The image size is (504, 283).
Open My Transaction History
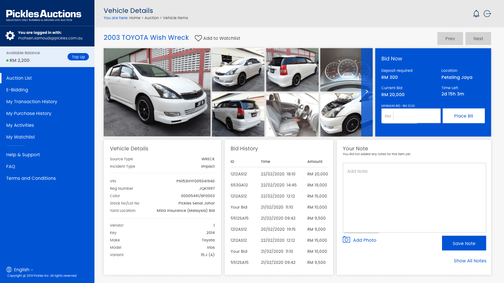[32, 102]
